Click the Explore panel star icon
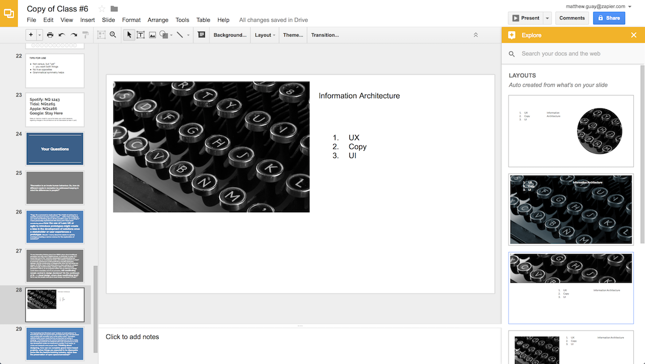Viewport: 645px width, 364px height. tap(512, 35)
